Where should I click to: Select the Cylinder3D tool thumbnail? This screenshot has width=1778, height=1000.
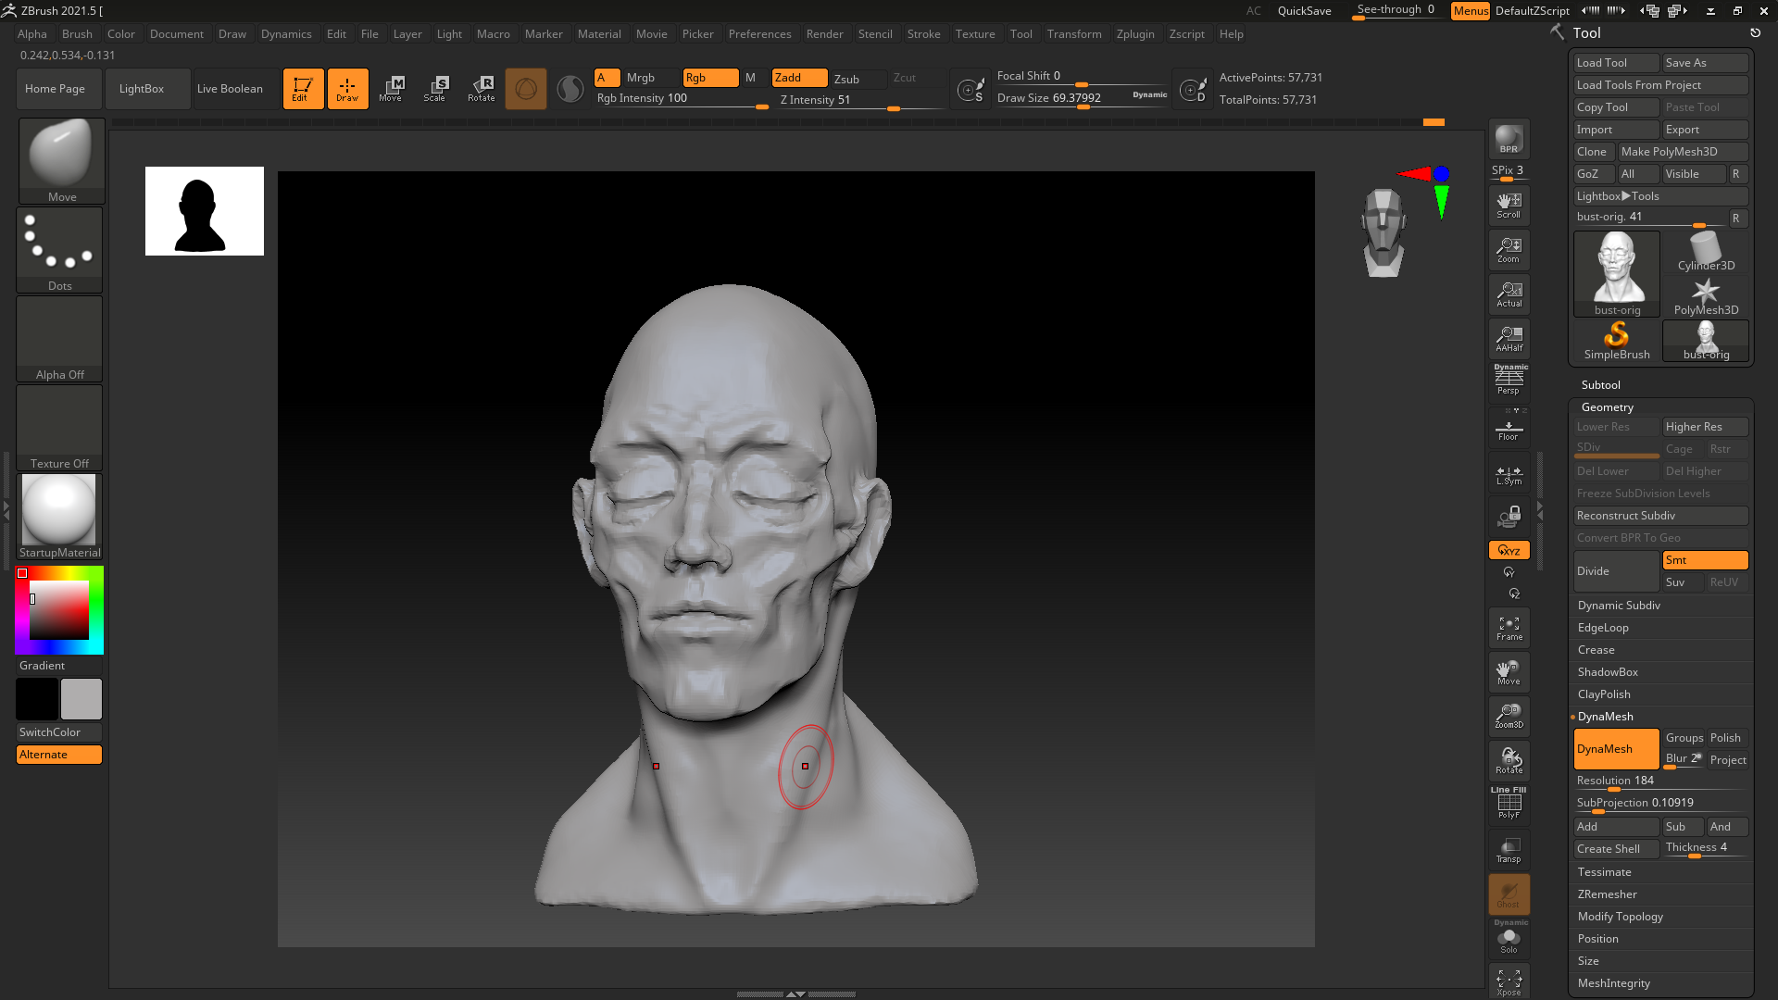click(x=1705, y=252)
